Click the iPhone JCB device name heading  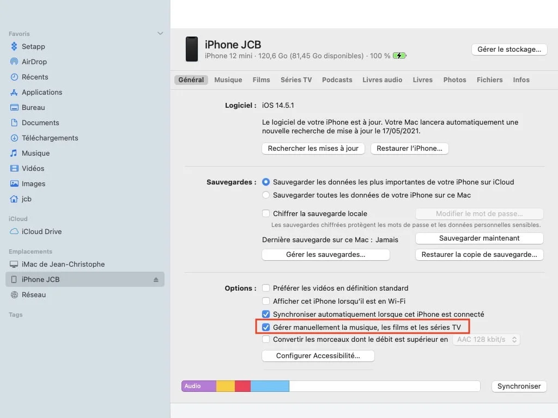tap(233, 45)
